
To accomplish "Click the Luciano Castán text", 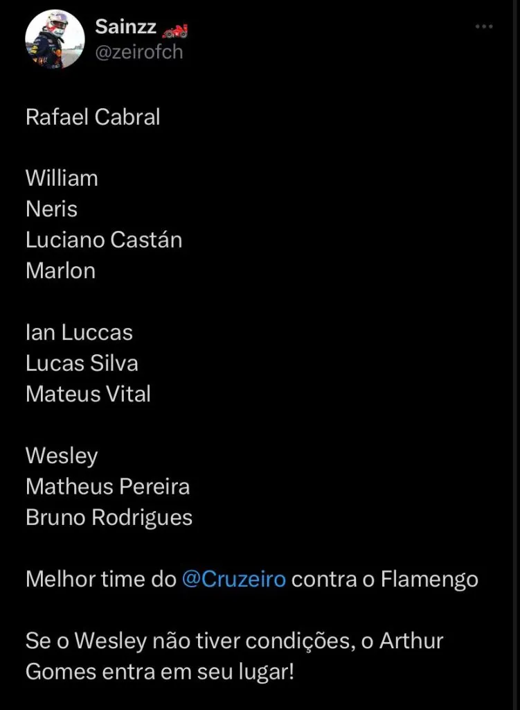I will tap(104, 239).
